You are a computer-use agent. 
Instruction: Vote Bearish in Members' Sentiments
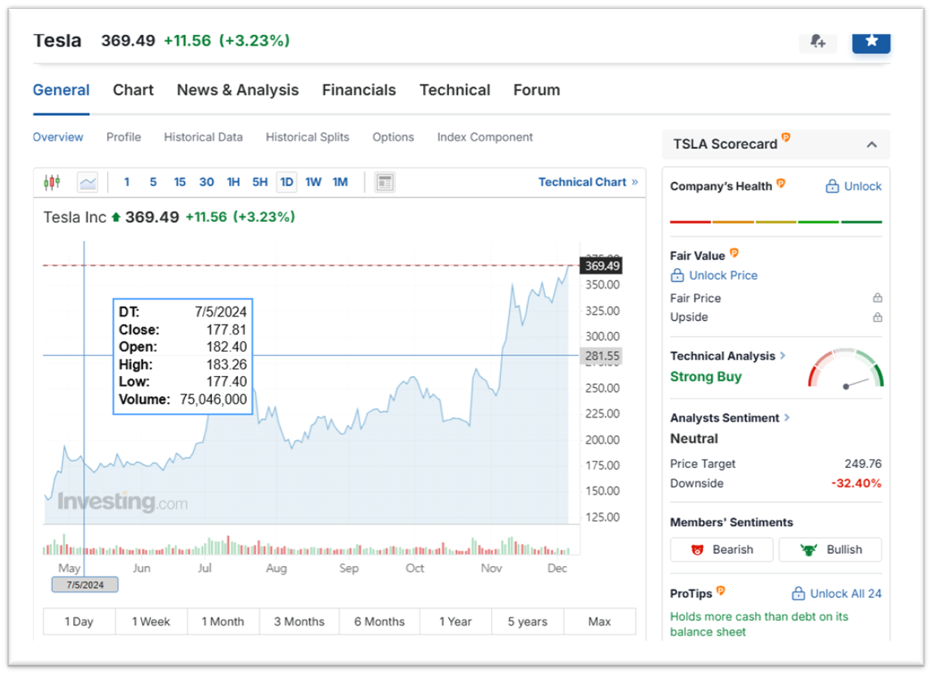click(722, 550)
